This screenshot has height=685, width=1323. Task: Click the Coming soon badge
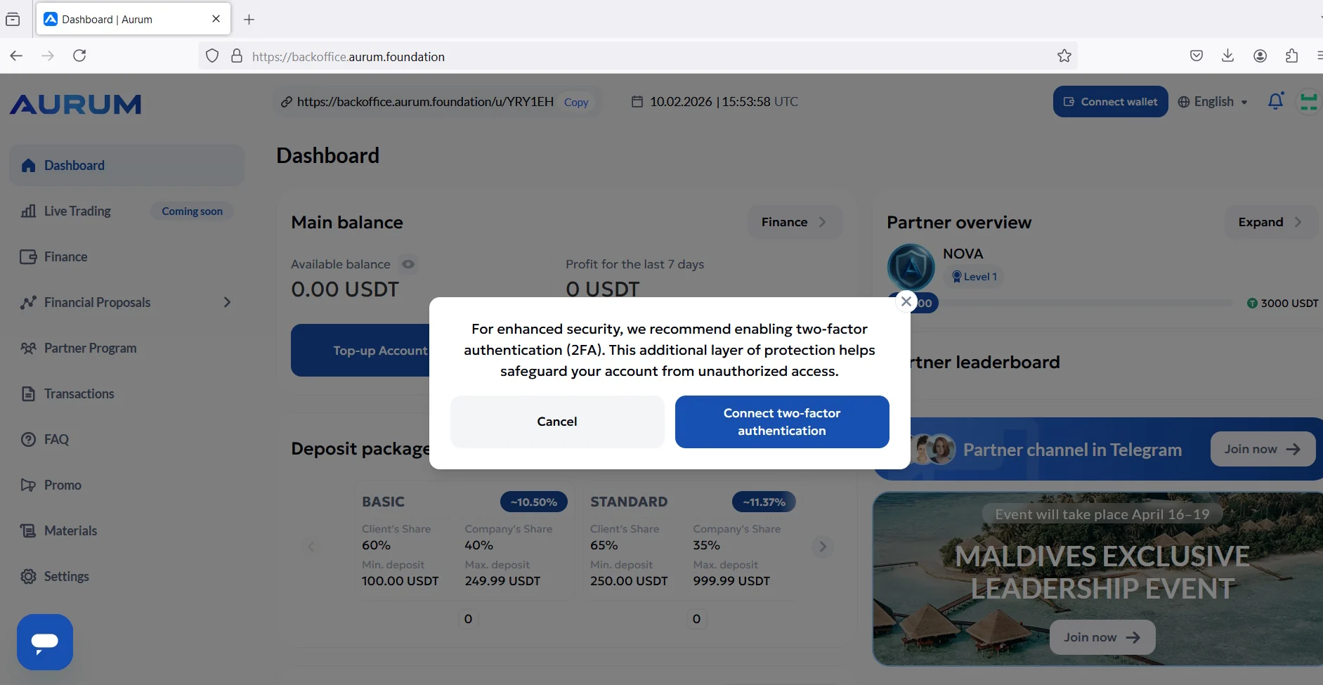click(192, 211)
